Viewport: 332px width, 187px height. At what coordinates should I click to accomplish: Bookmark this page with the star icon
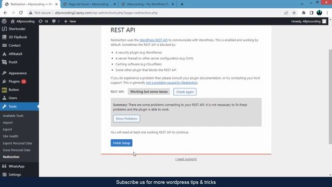pyautogui.click(x=294, y=12)
